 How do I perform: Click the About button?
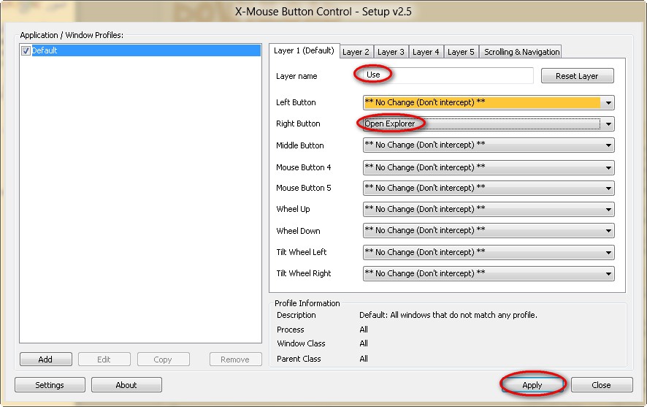(x=126, y=385)
